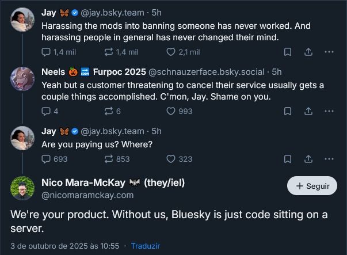Open more options menu on Neels' post
Screen dimensions: 347x255
(x=329, y=111)
